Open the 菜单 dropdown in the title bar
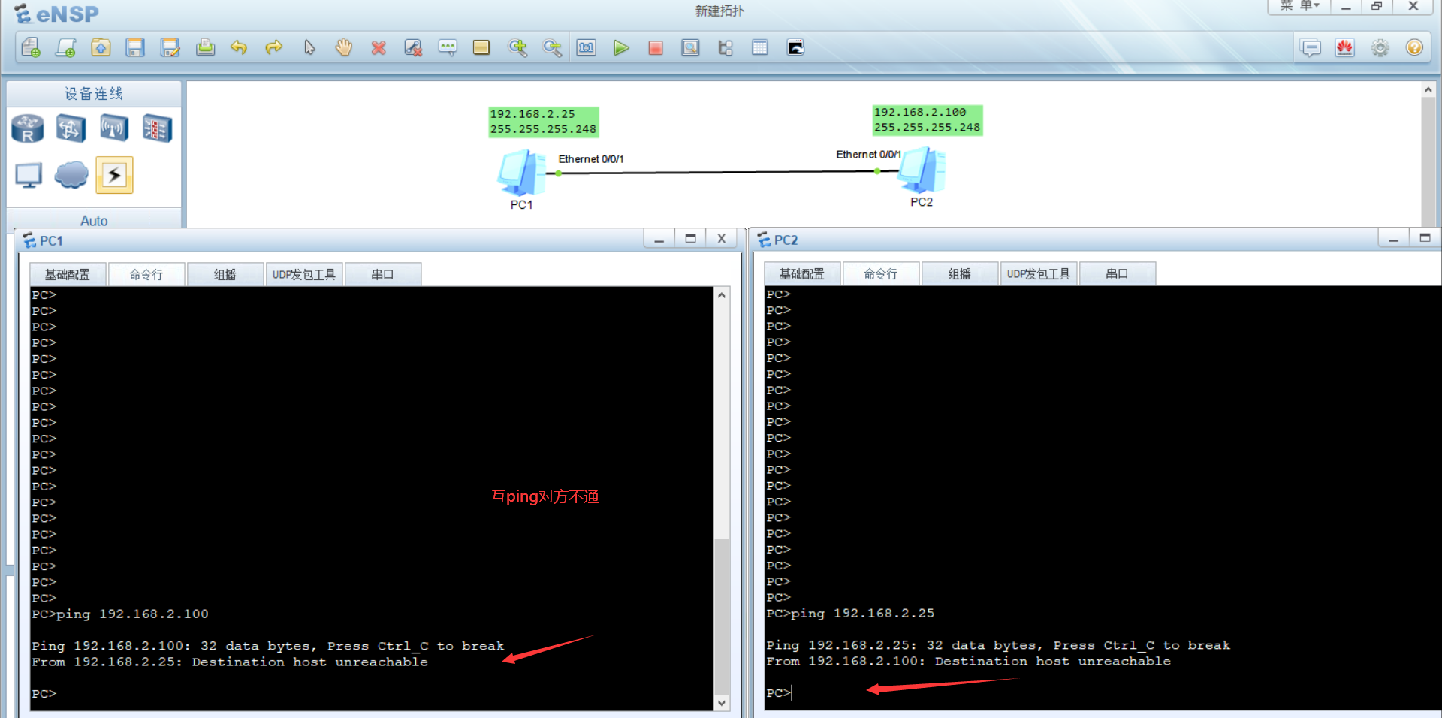1442x718 pixels. click(1301, 6)
